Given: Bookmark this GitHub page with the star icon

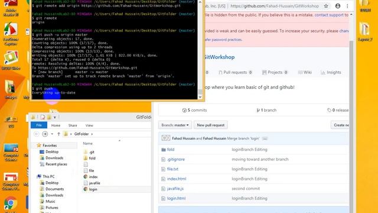Looking at the screenshot, I should [x=326, y=6].
